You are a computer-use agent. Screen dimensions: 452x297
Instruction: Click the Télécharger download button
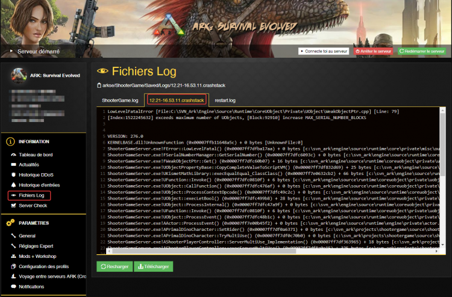153,266
